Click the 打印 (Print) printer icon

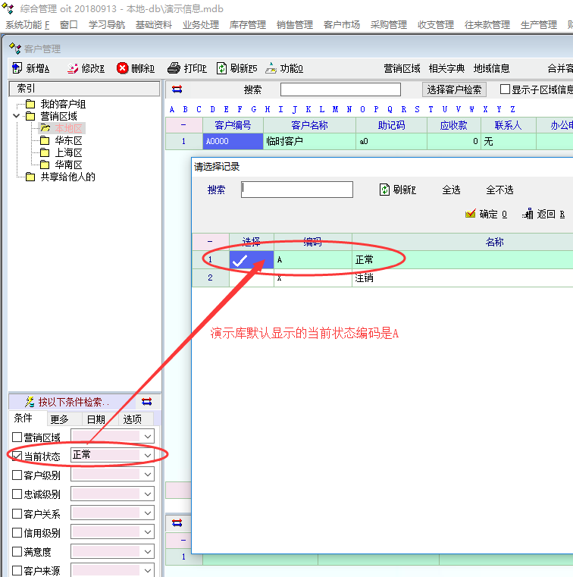(x=174, y=69)
